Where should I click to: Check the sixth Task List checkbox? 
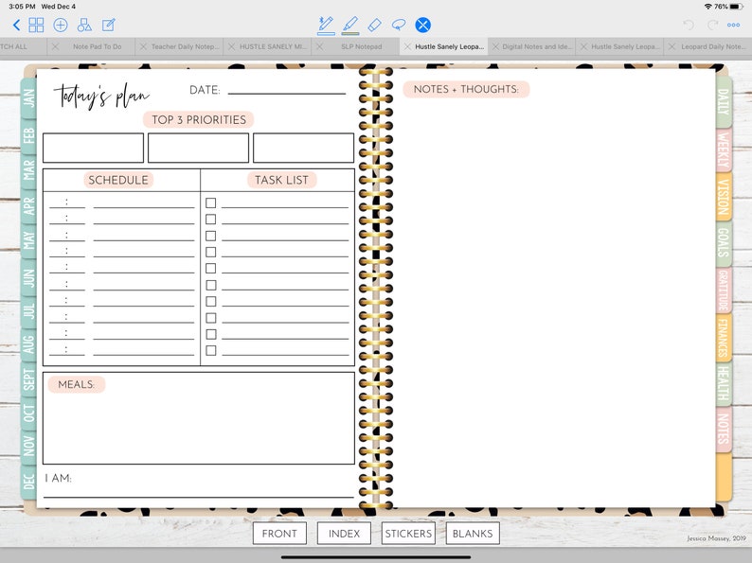pos(210,285)
